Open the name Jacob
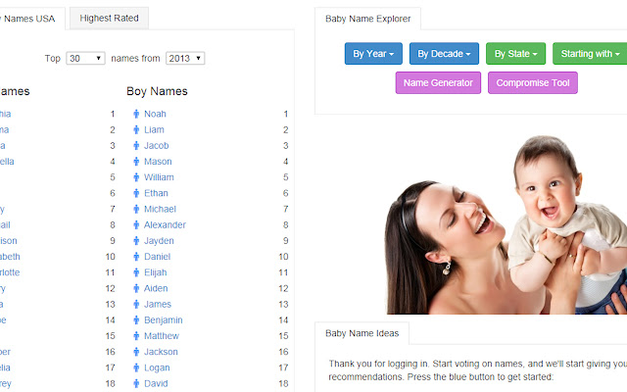 [157, 146]
